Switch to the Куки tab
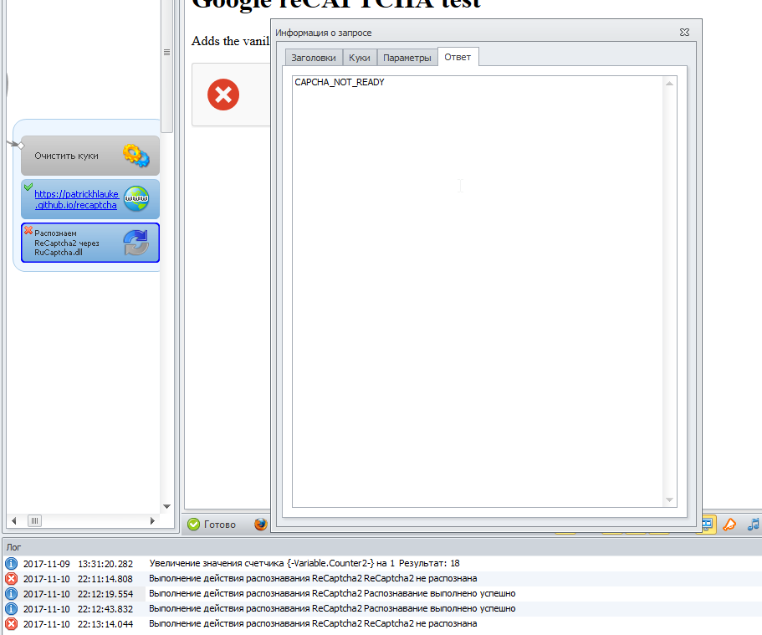Screen dimensions: 762x635 coord(360,58)
